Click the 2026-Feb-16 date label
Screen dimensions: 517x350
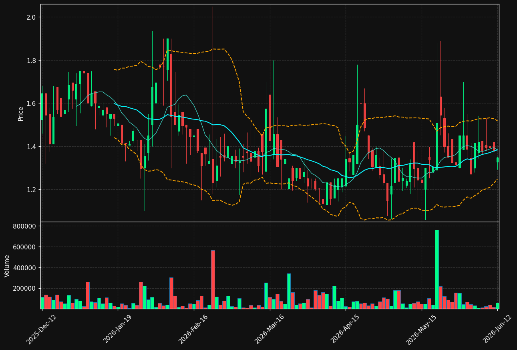[193, 329]
